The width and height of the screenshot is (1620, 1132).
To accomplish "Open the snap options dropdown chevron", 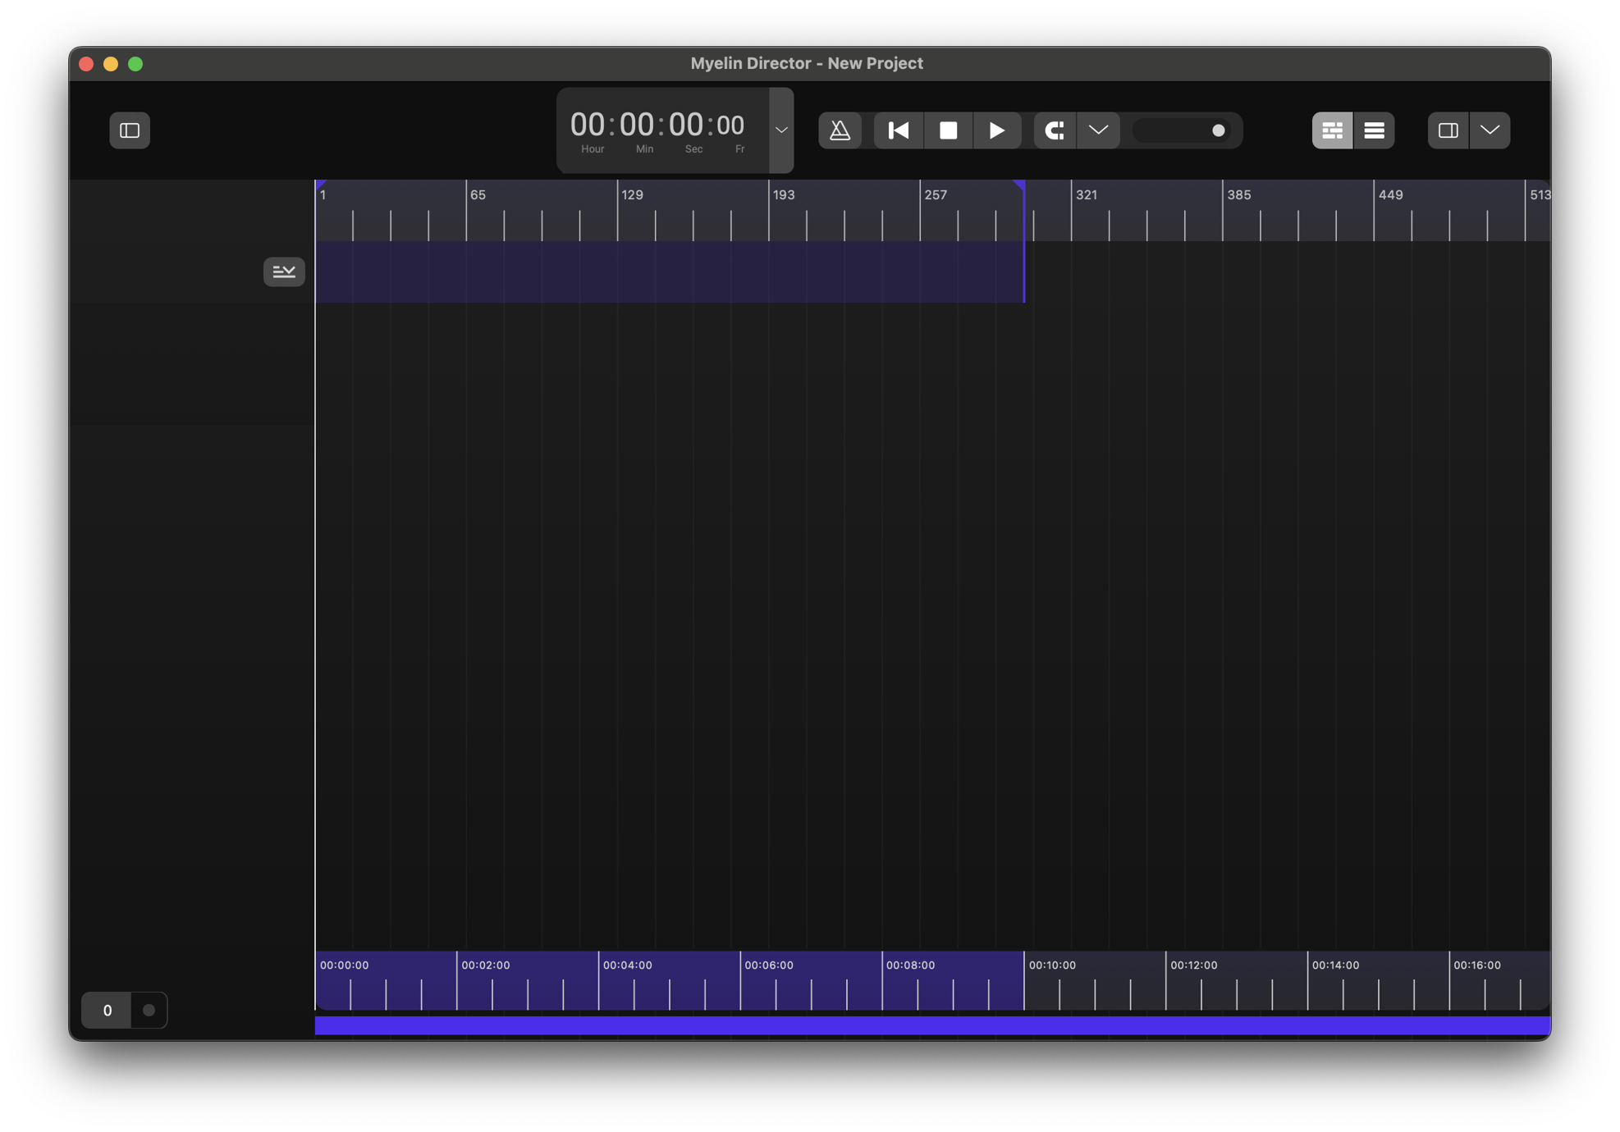I will tap(1098, 130).
